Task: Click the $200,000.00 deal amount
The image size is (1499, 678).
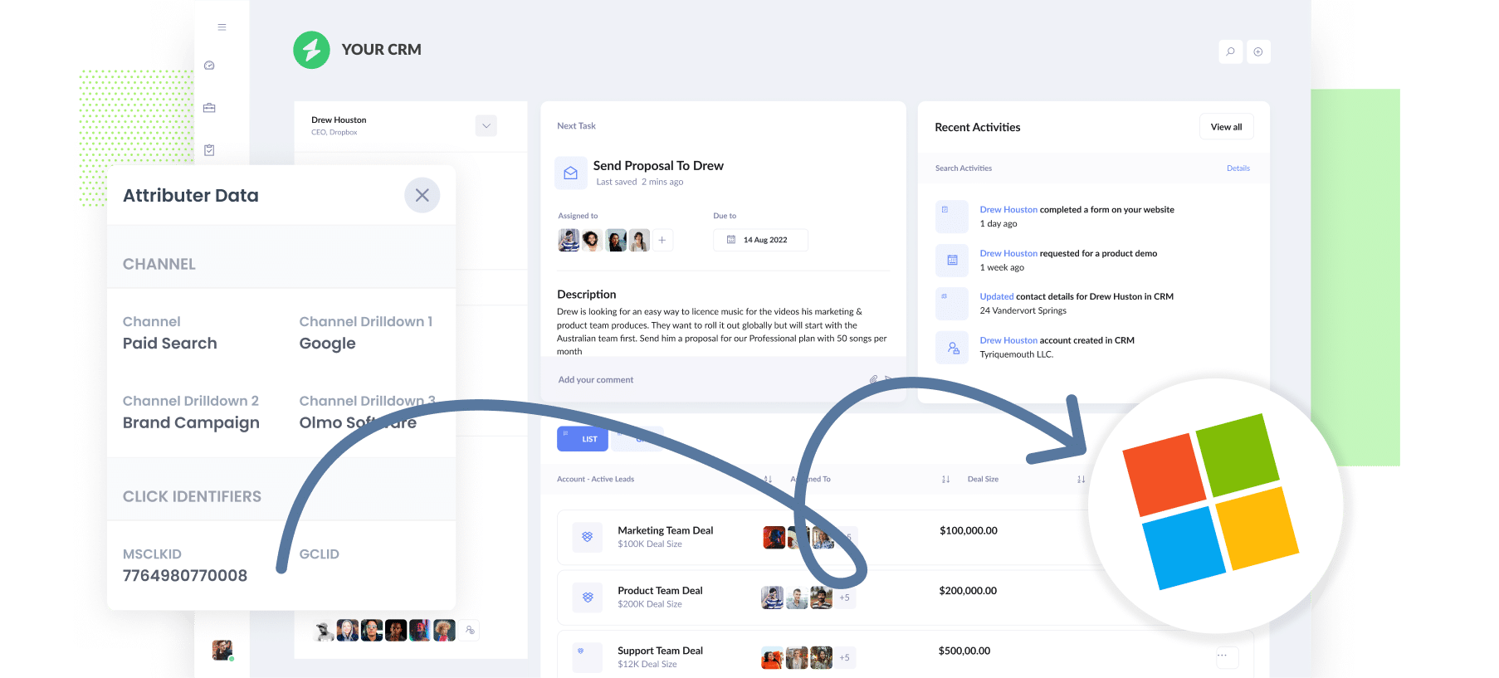Action: click(x=968, y=591)
